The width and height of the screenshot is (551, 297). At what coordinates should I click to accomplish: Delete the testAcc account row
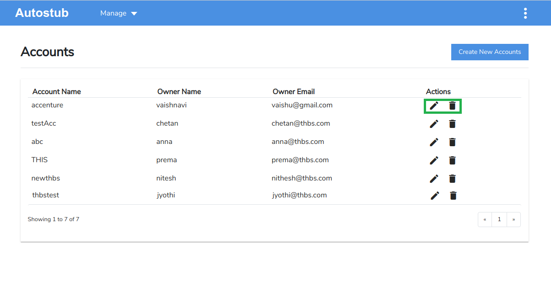click(x=452, y=124)
